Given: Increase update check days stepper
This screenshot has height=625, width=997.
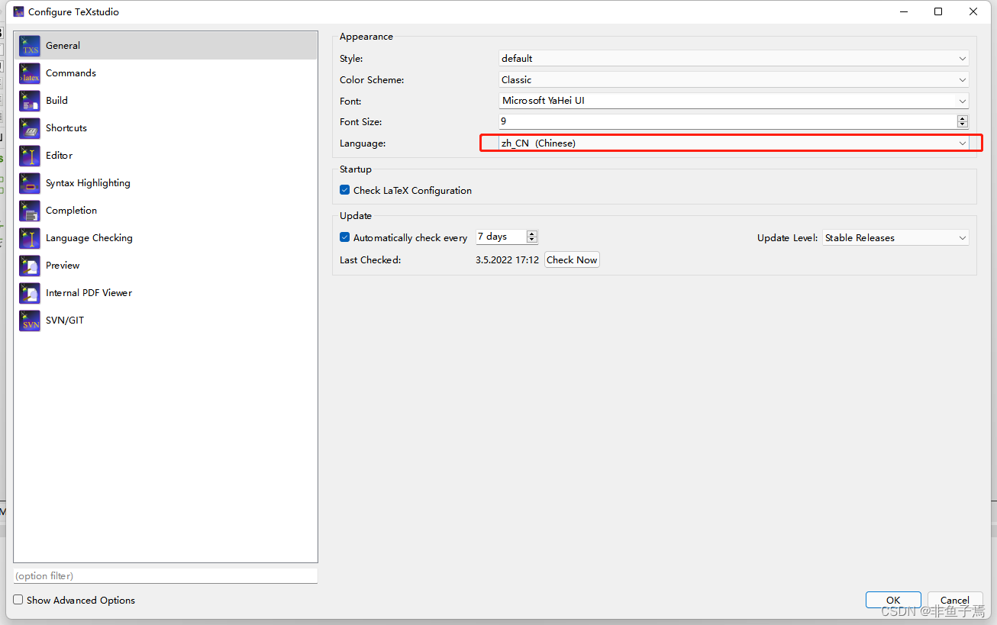Looking at the screenshot, I should point(532,234).
